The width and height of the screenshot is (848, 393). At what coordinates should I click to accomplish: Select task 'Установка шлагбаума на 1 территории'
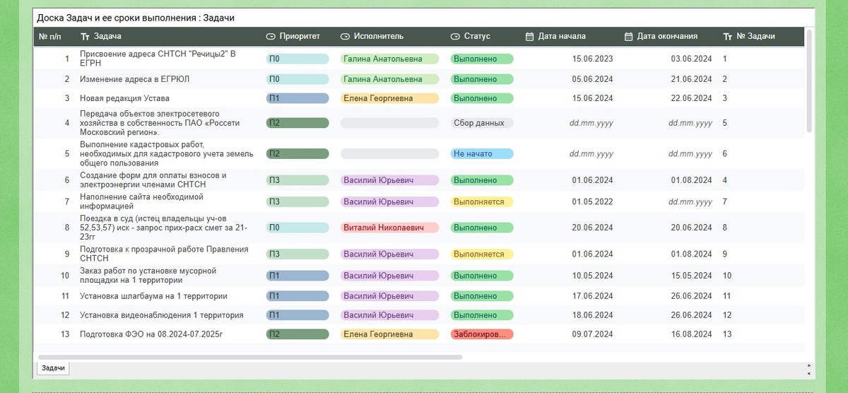point(153,296)
